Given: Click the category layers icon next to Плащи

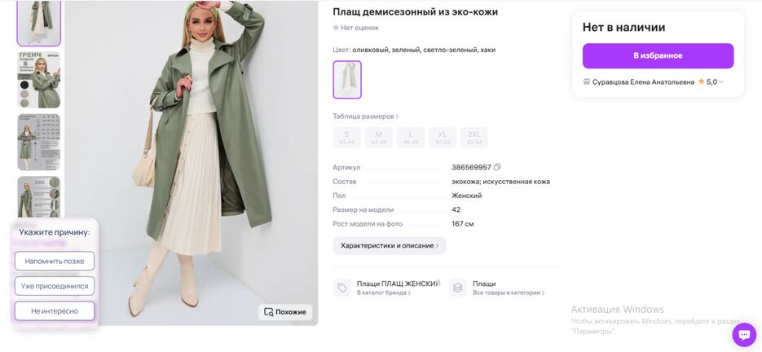Looking at the screenshot, I should pyautogui.click(x=458, y=288).
